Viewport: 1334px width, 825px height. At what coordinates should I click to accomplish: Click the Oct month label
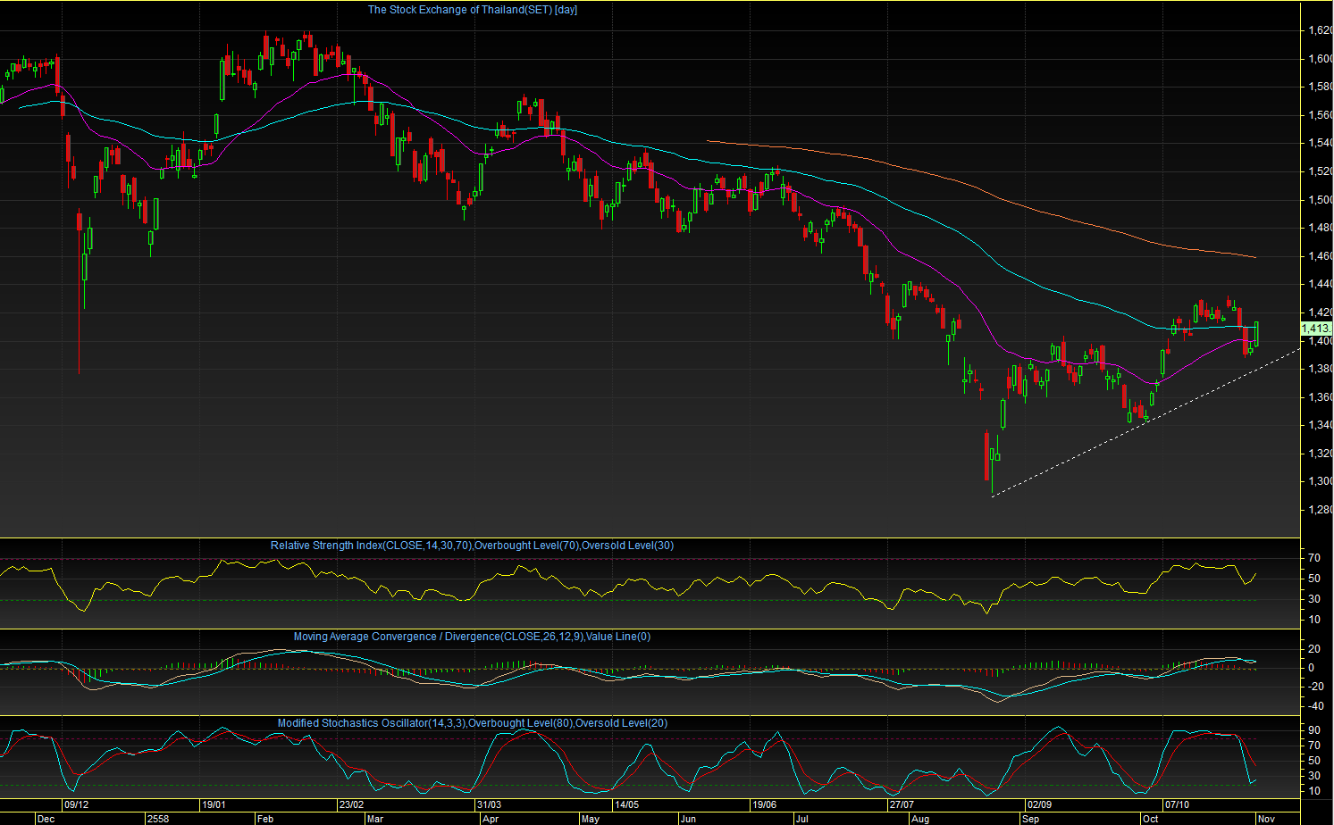[1151, 819]
